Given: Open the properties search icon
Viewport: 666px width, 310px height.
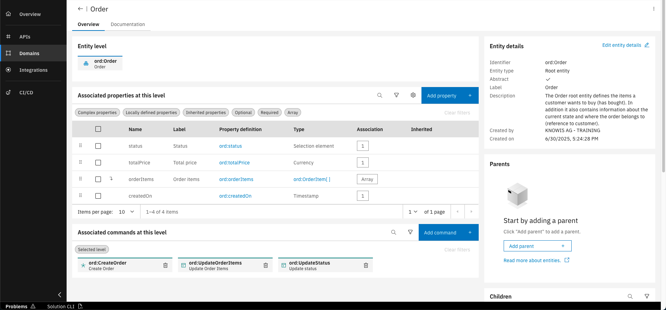Looking at the screenshot, I should (380, 95).
